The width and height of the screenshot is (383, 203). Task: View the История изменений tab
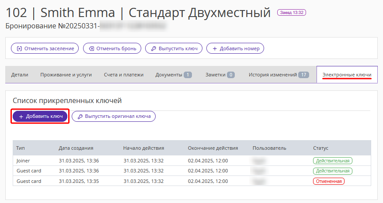click(x=279, y=75)
